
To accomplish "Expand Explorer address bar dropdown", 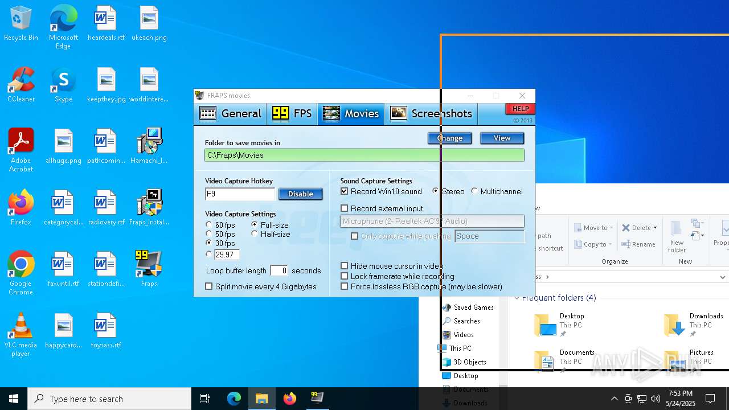I will point(722,277).
